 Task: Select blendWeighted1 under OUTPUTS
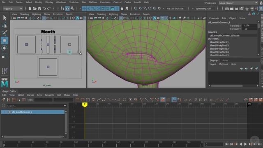click(x=219, y=42)
